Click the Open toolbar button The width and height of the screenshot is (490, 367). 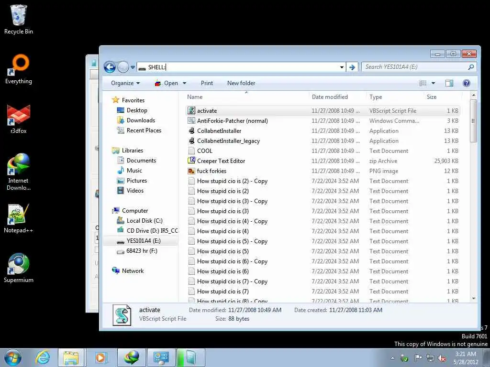[x=167, y=83]
